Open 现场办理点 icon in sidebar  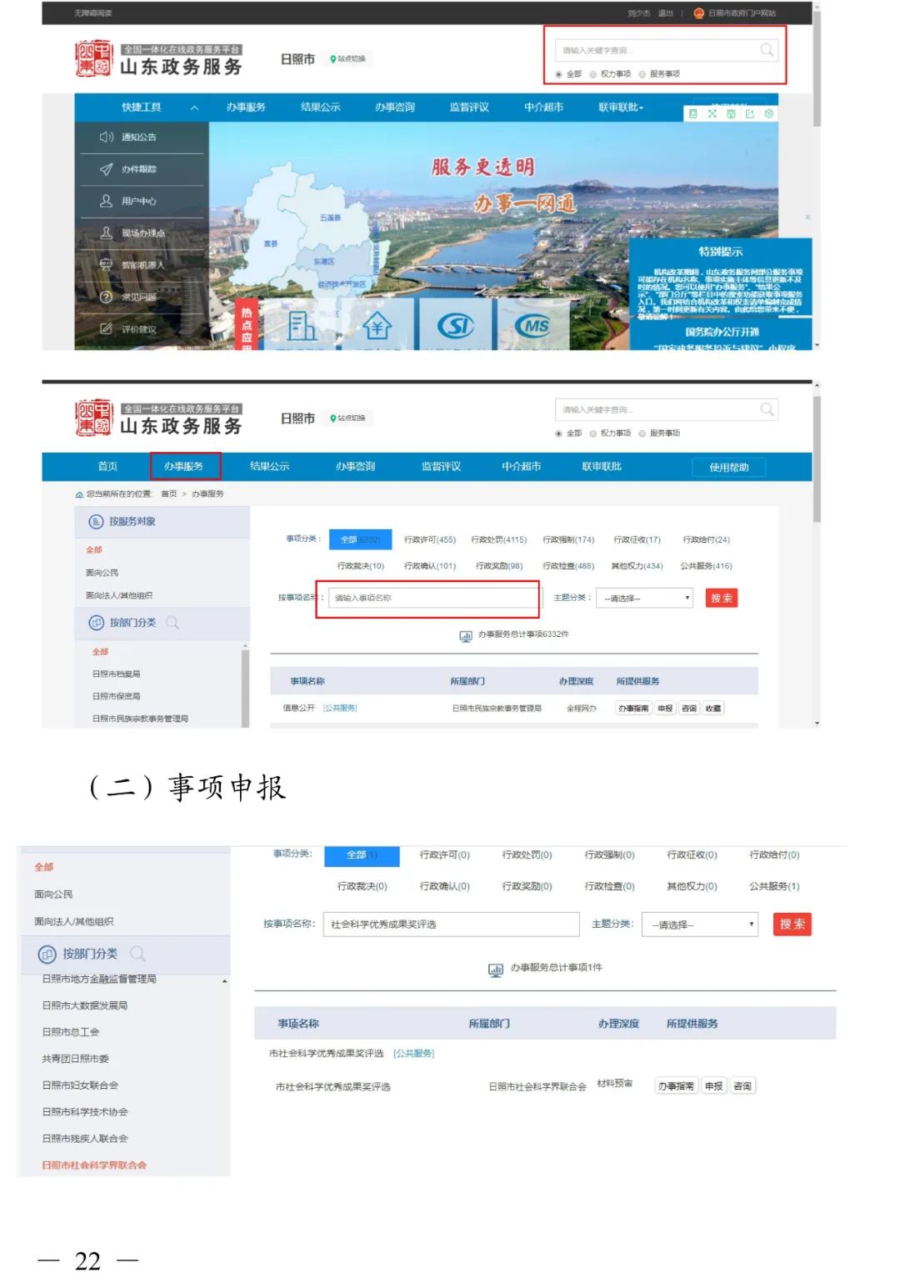107,233
